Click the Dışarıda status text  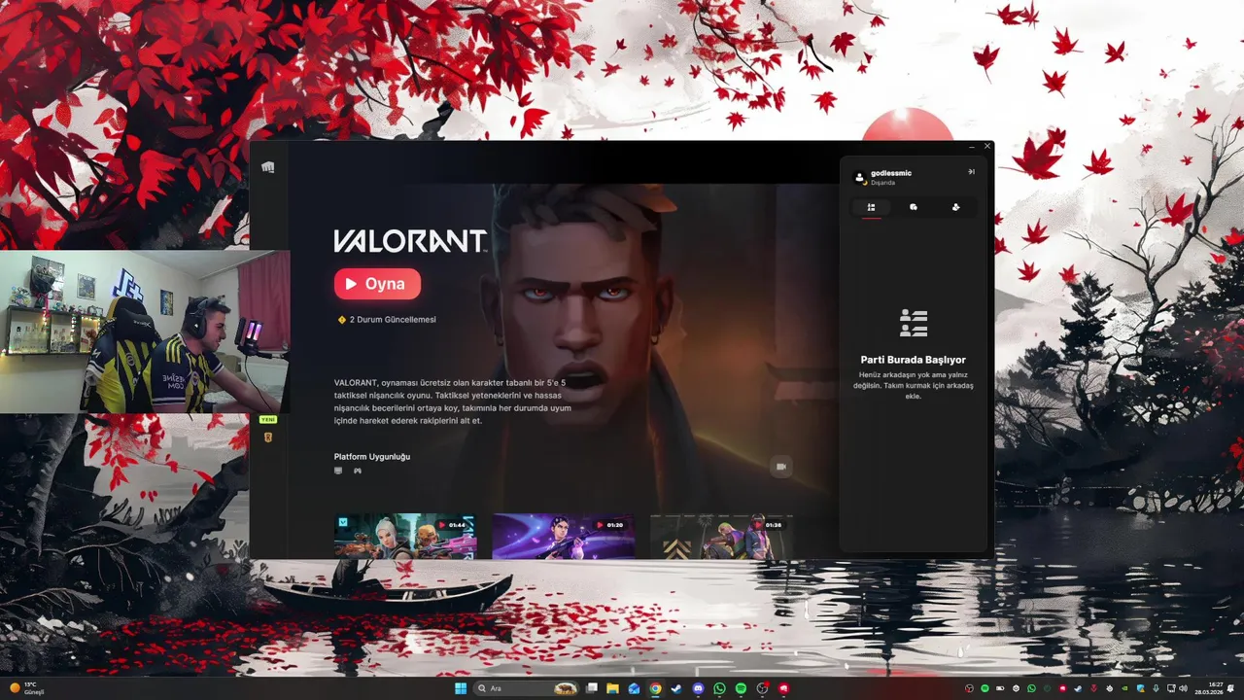click(x=882, y=183)
